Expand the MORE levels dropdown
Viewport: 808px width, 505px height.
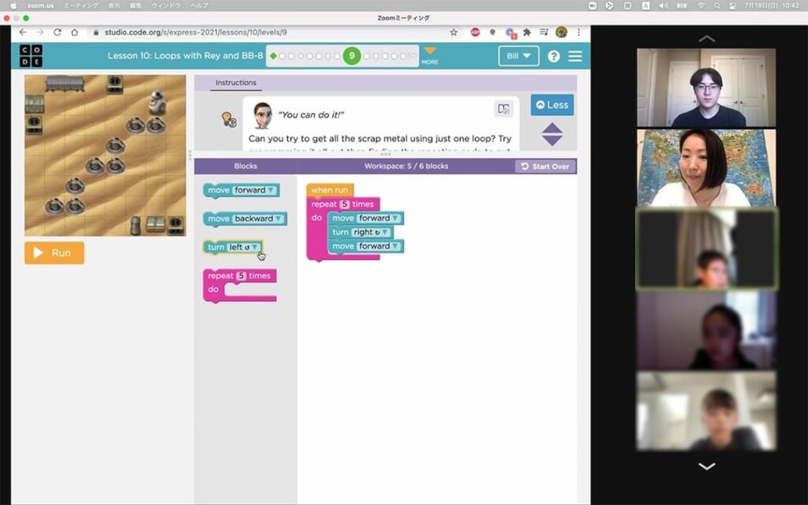coord(430,55)
